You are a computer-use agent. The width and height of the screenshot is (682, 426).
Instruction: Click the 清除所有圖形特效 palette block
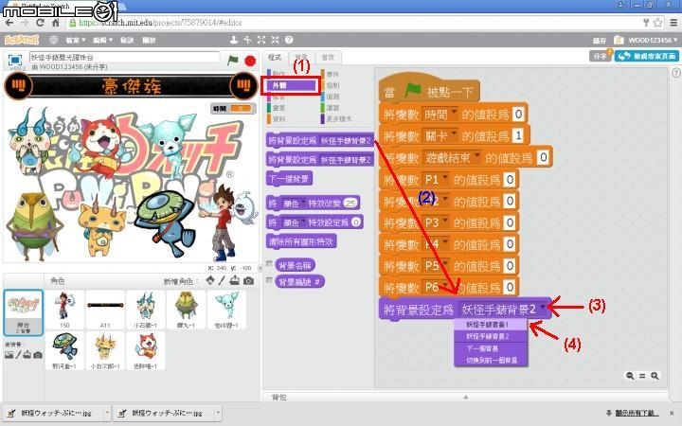[x=301, y=241]
